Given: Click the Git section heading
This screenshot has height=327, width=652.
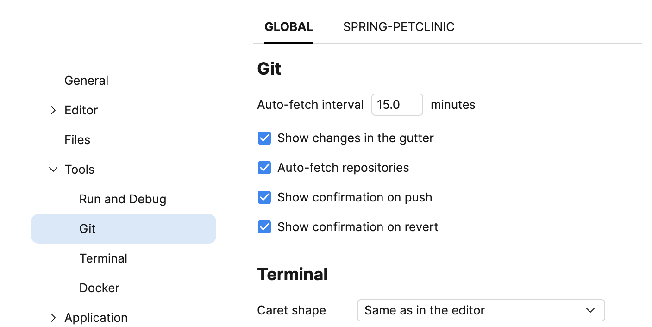Looking at the screenshot, I should [269, 68].
